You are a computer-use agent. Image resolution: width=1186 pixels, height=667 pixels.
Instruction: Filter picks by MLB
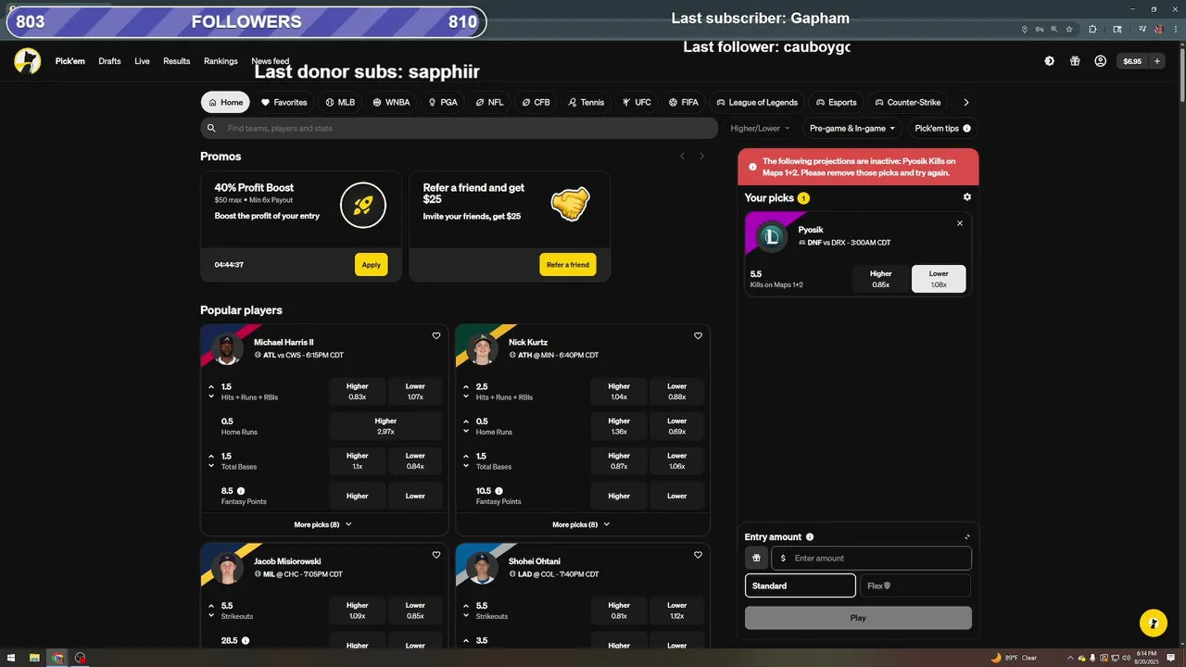point(340,102)
